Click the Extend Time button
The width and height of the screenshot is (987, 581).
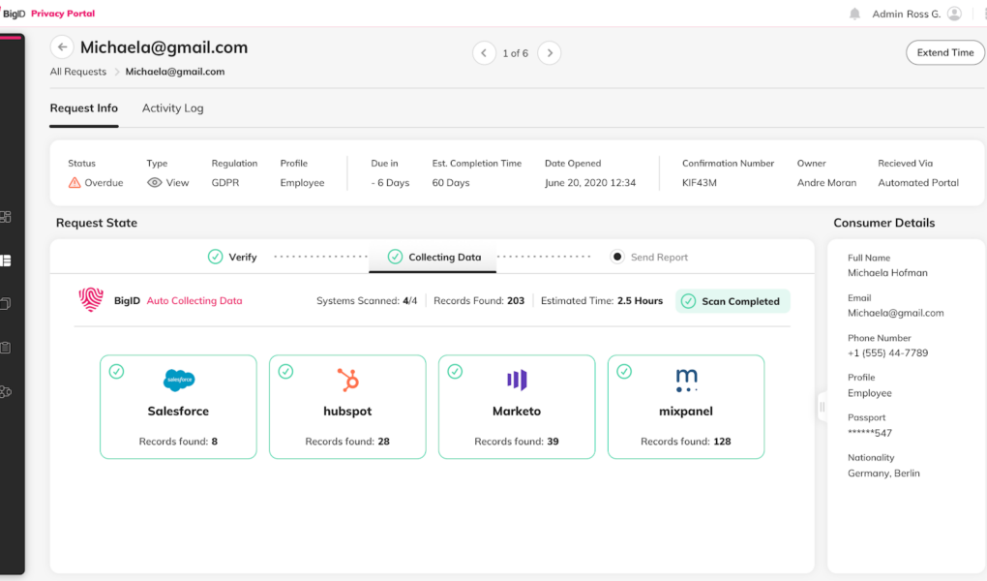[x=944, y=53]
